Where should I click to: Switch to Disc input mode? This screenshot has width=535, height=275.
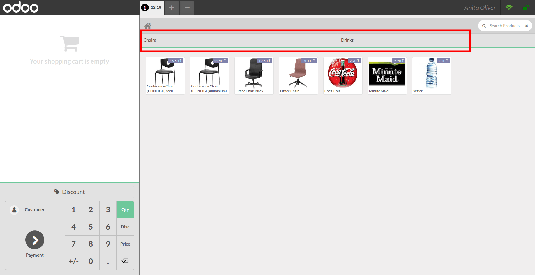click(125, 227)
